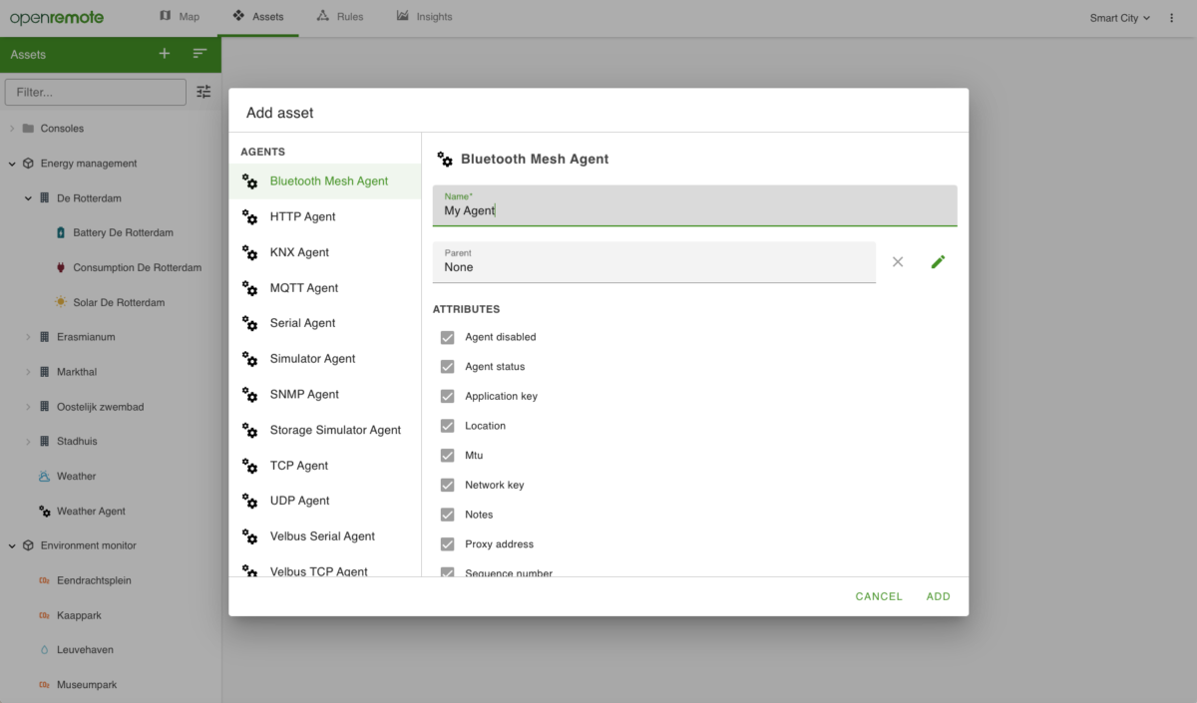Toggle the Proxy address checkbox
The width and height of the screenshot is (1197, 703).
[x=448, y=544]
